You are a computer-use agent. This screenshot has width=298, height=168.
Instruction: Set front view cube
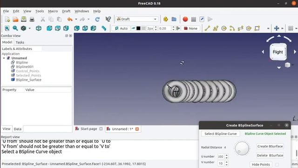coord(49,28)
